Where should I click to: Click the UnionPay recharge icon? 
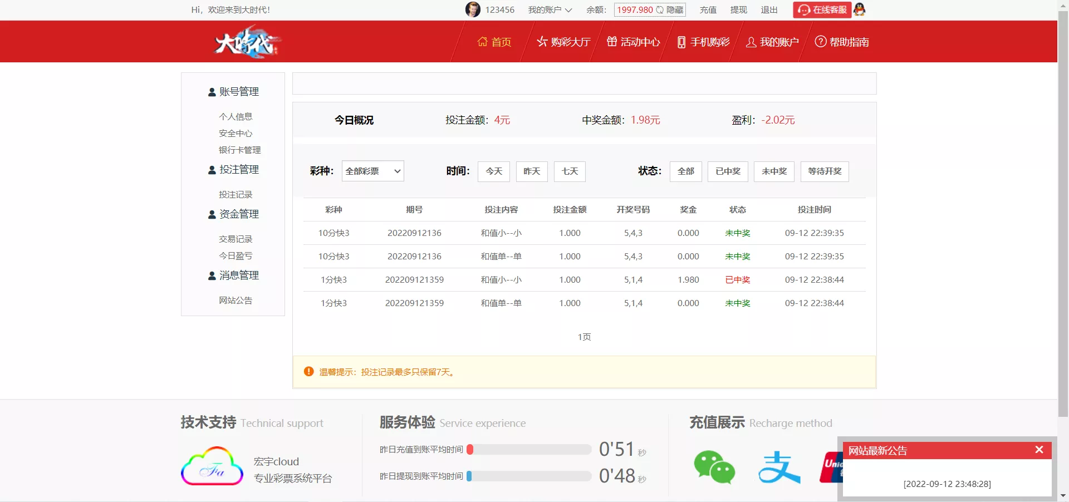coord(831,467)
